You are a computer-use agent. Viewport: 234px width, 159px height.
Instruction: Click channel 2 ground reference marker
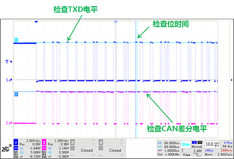(x=7, y=123)
